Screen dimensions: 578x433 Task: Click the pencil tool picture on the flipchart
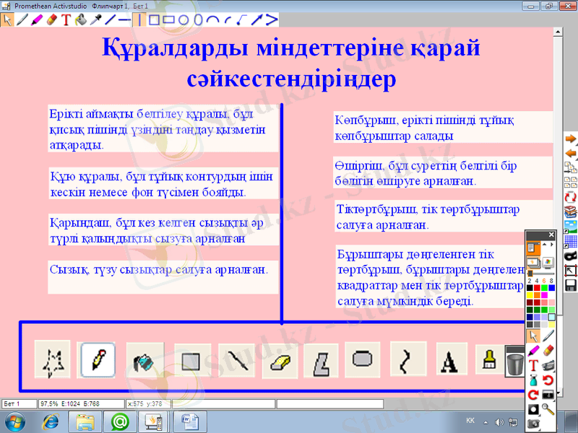pos(98,359)
